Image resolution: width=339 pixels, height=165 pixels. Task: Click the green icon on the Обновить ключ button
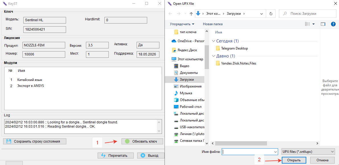click(x=127, y=141)
